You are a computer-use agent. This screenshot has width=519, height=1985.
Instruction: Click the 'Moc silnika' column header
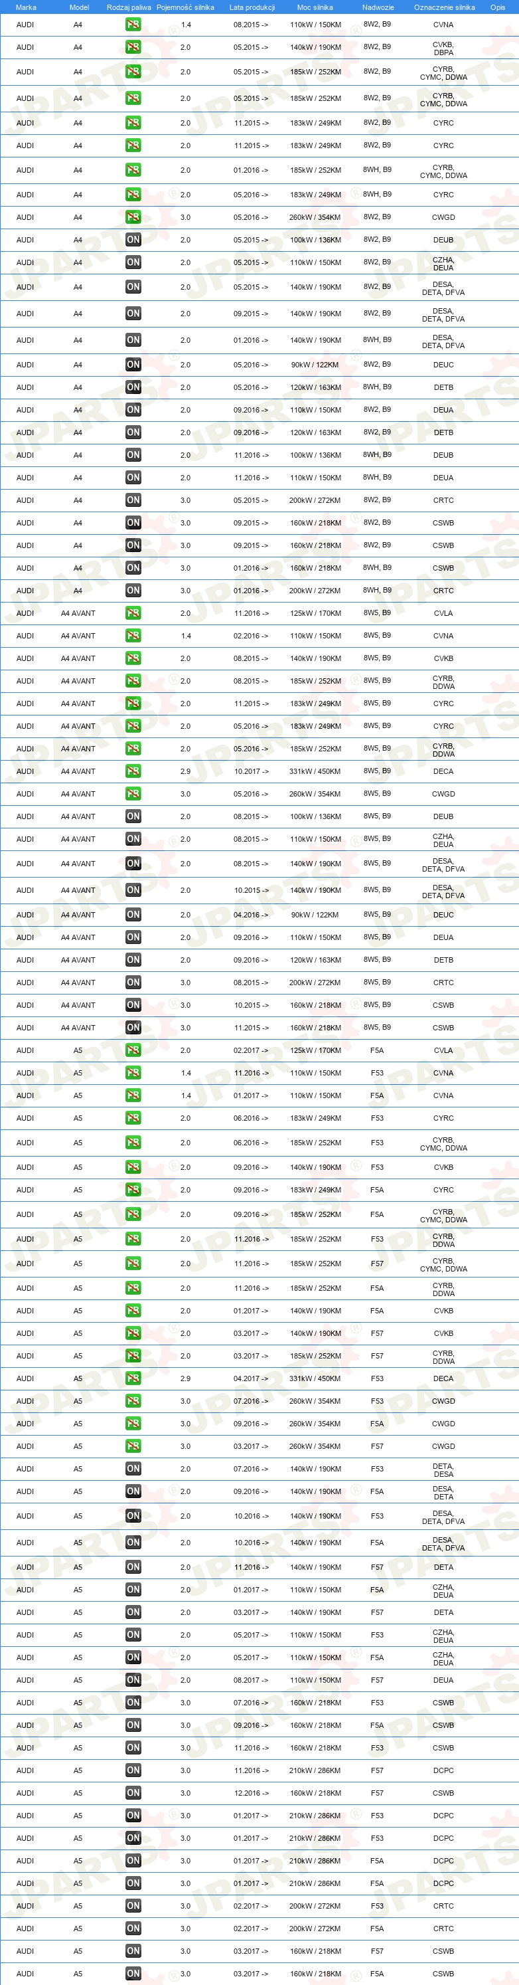[x=315, y=7]
